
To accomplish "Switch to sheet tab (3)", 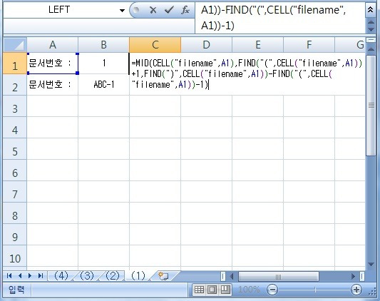I will [x=87, y=276].
